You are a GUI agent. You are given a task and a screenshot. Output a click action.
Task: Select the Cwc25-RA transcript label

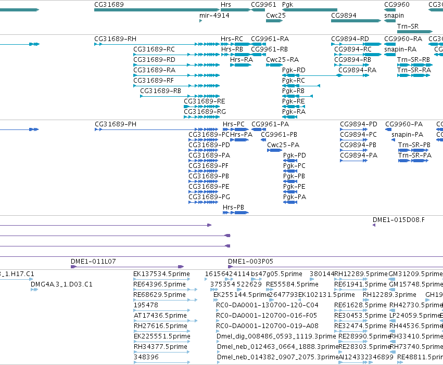point(282,60)
